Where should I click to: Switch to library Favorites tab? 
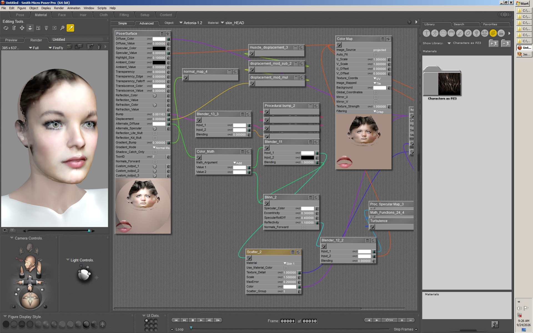[x=490, y=24]
